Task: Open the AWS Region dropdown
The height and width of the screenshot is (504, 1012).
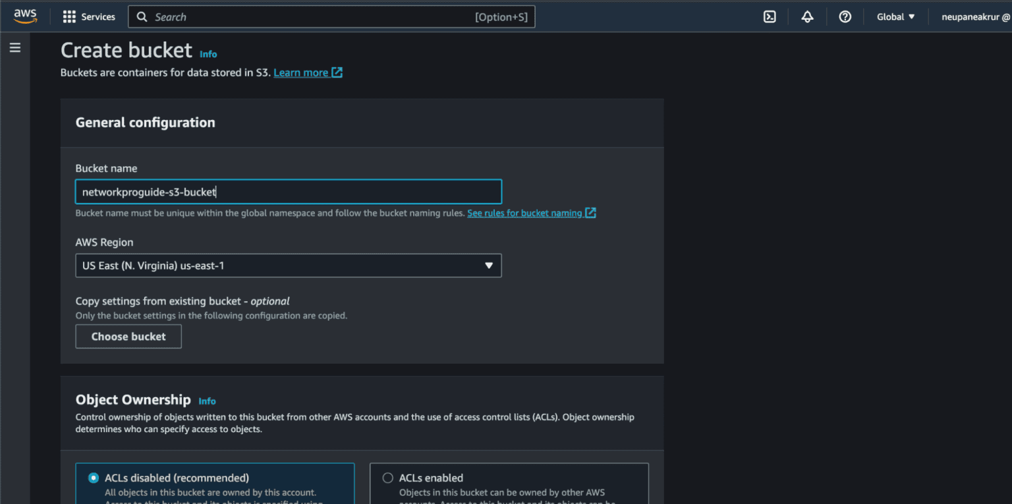Action: coord(288,266)
